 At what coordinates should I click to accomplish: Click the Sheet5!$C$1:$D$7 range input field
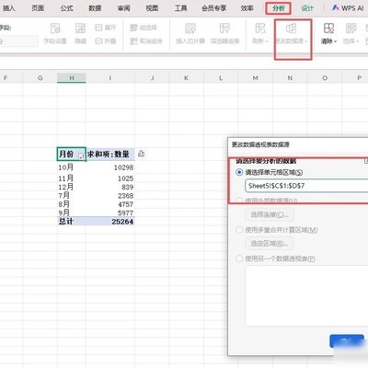coord(306,186)
